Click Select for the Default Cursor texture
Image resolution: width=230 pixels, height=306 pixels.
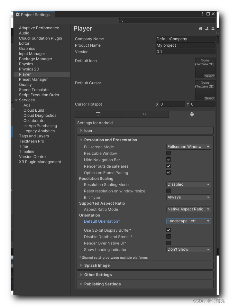[209, 98]
